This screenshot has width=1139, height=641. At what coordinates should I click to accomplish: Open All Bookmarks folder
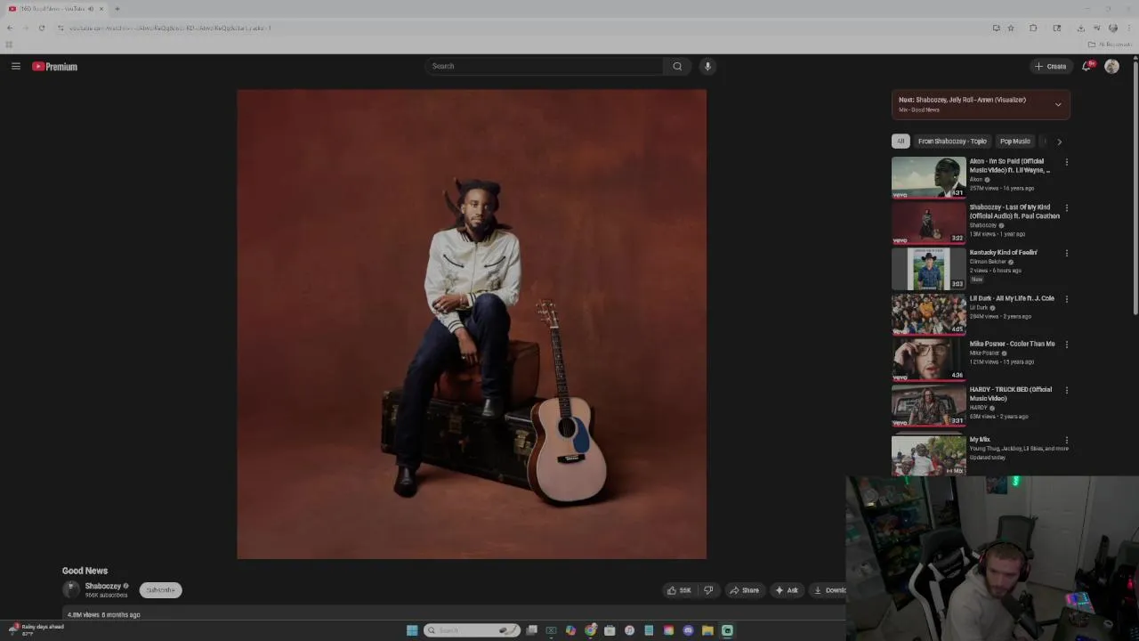[x=1109, y=44]
